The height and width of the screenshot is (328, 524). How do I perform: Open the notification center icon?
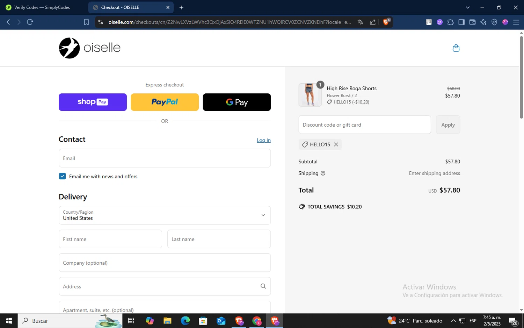513,321
